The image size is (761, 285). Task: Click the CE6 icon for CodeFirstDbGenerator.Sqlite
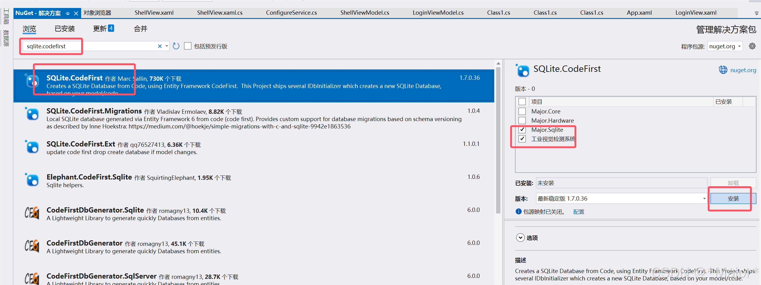[32, 213]
